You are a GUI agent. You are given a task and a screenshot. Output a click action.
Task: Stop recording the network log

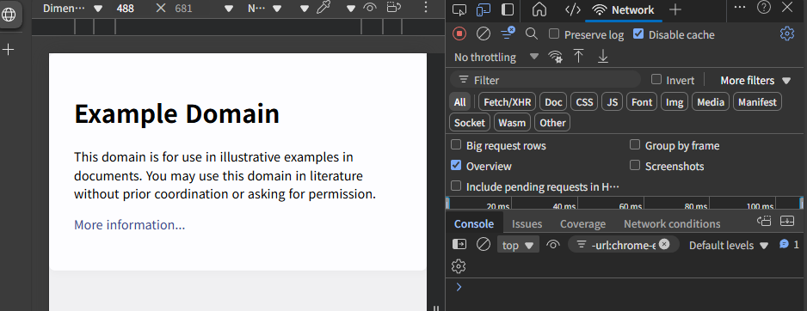tap(459, 34)
